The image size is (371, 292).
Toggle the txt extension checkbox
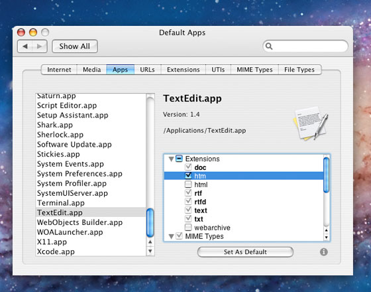(188, 218)
